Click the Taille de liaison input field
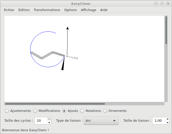Screen dimensions: 172x134 point(159,121)
